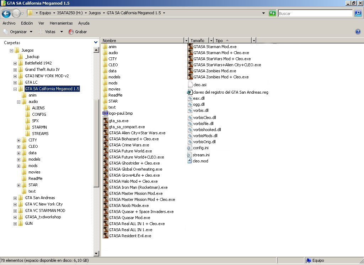This screenshot has height=265, width=364.
Task: Select the cleo.asi file icon
Action: click(190, 85)
